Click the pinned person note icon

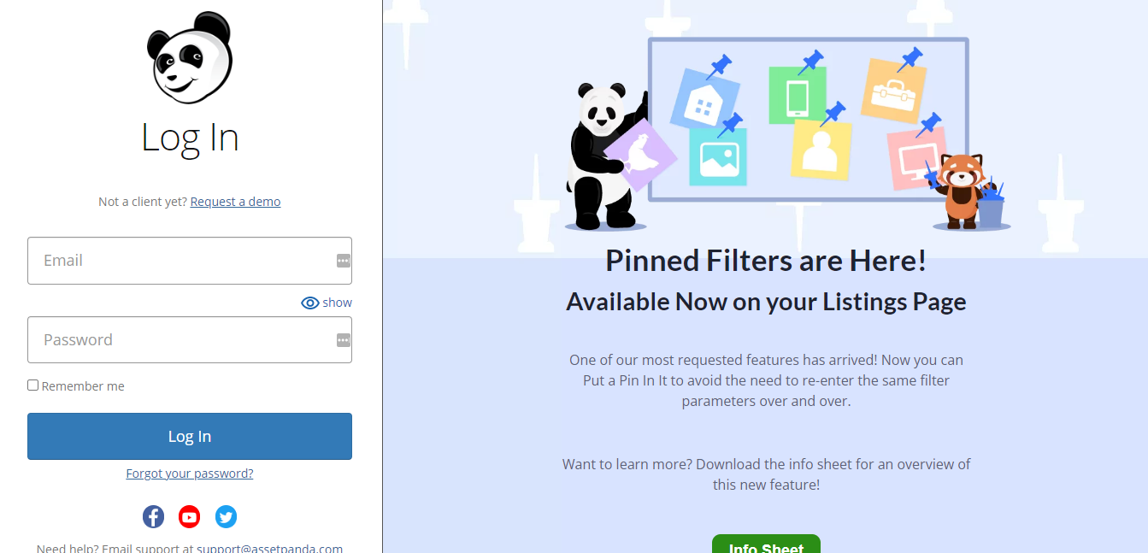click(x=821, y=150)
